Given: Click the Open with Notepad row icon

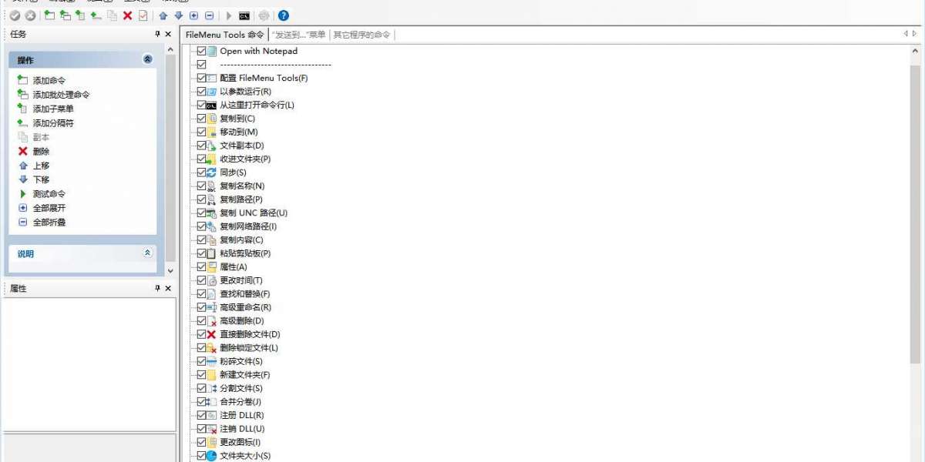Looking at the screenshot, I should (212, 51).
